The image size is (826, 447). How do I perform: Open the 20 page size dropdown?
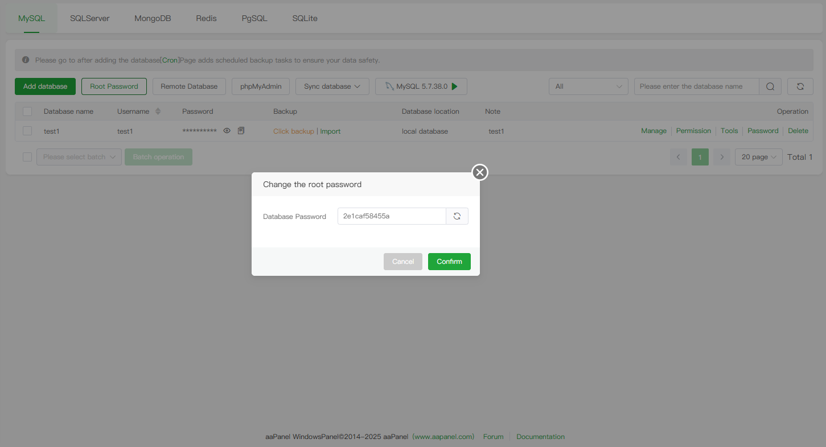tap(758, 157)
